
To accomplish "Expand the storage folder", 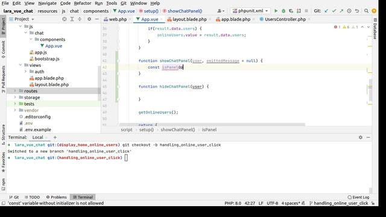I will click(15, 97).
